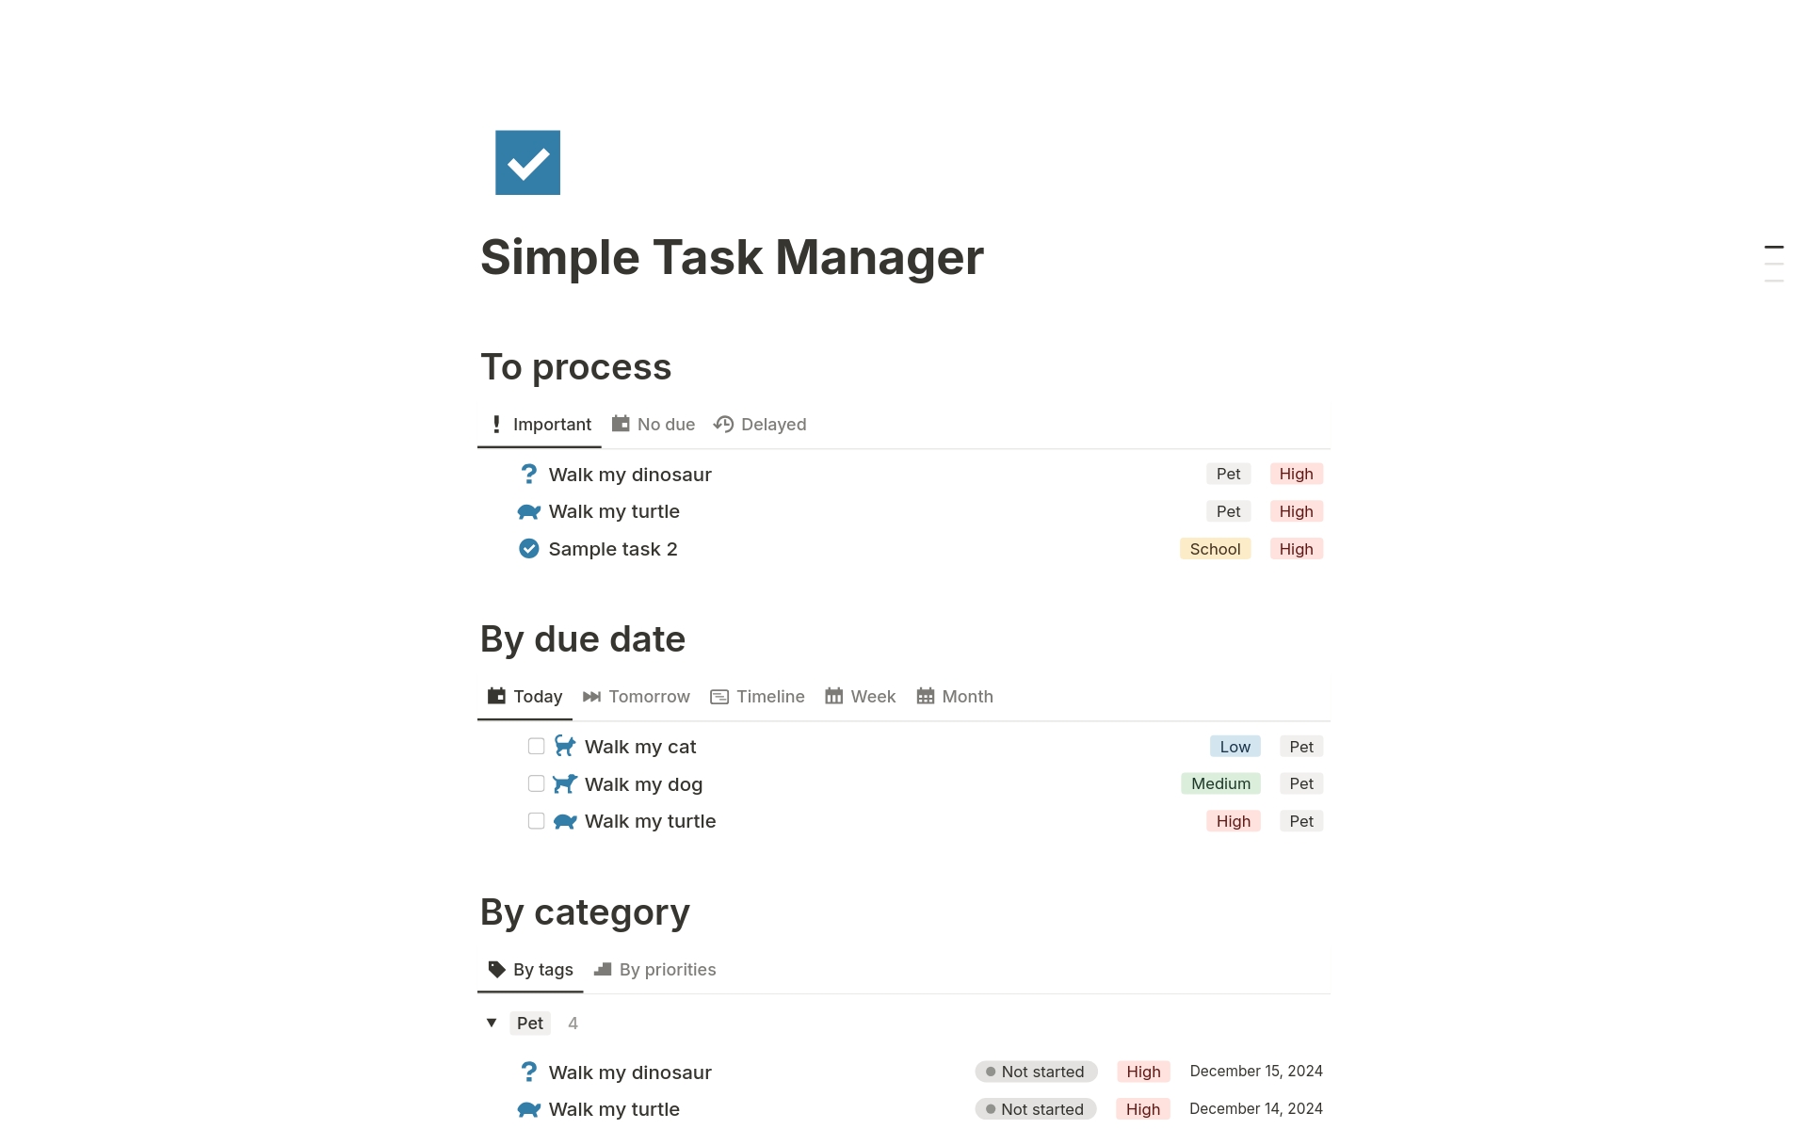
Task: Click the exclamation icon on the Important tab
Action: coord(496,424)
